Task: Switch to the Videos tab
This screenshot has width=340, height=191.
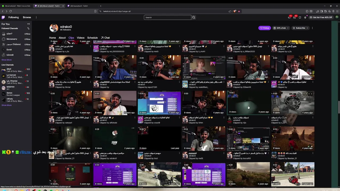Action: pos(80,38)
